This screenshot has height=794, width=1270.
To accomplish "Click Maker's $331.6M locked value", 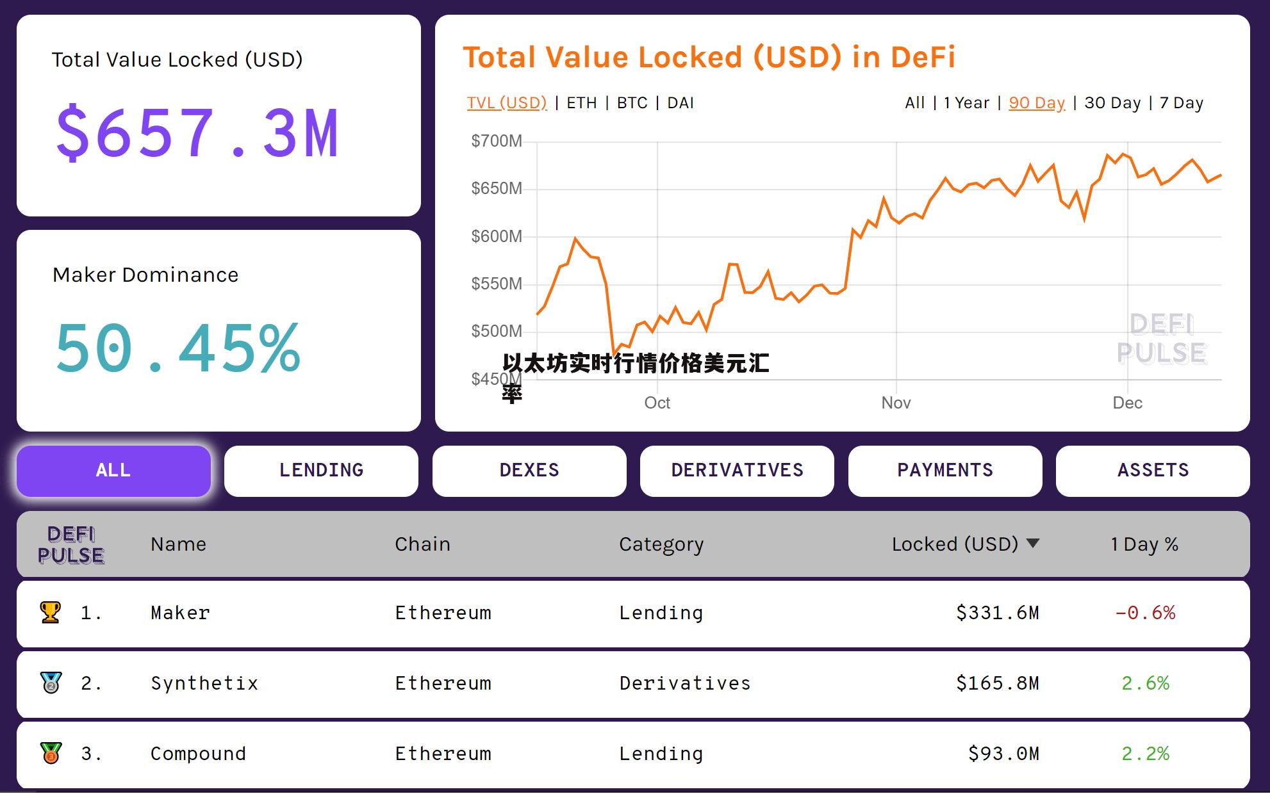I will pos(998,613).
